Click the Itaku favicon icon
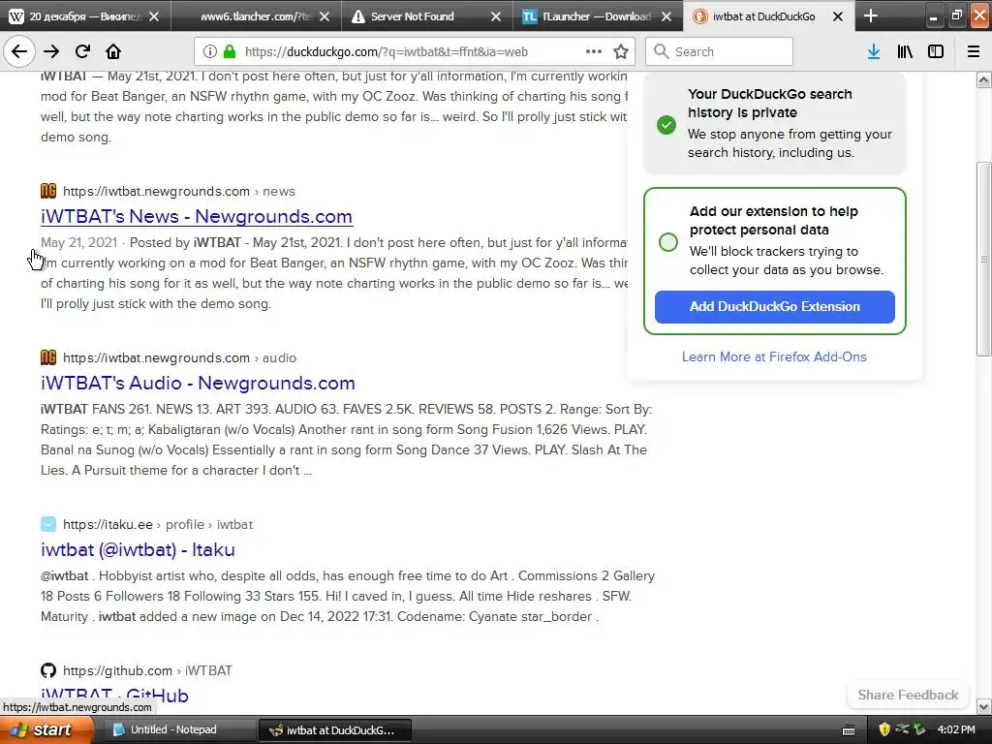This screenshot has width=992, height=744. coord(48,524)
